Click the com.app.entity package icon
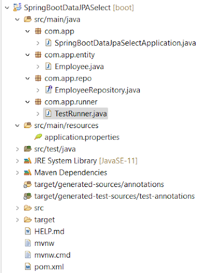 [x=38, y=55]
